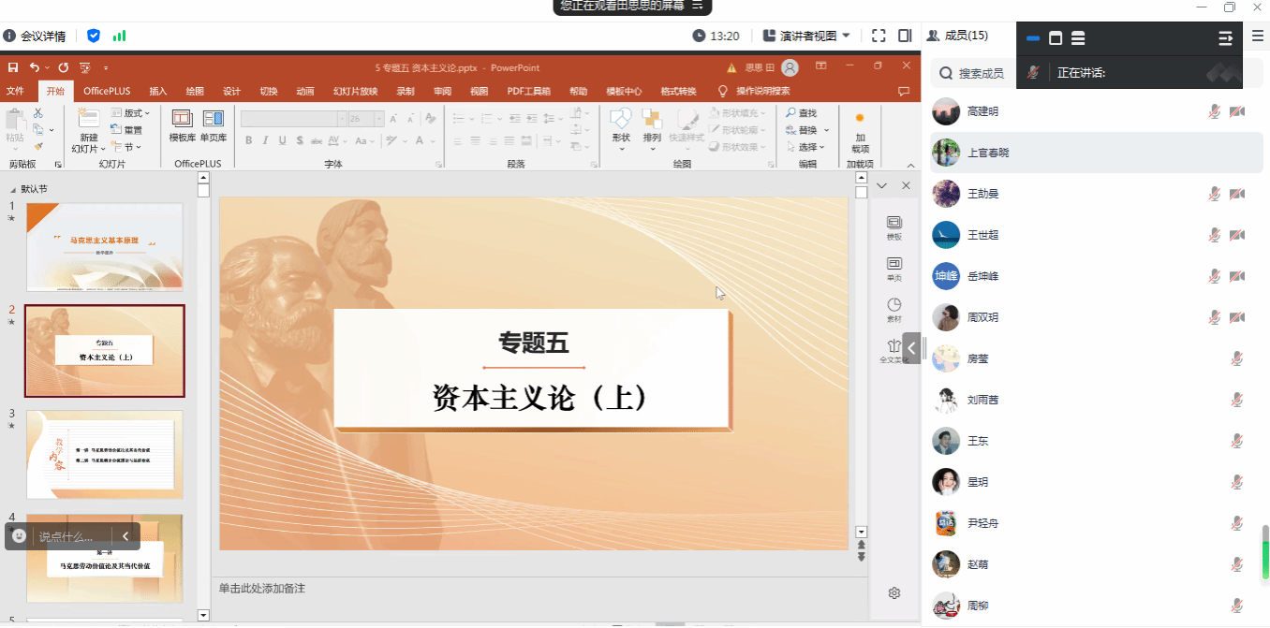1270x628 pixels.
Task: Toggle 王世超's camera icon
Action: pyautogui.click(x=1237, y=235)
